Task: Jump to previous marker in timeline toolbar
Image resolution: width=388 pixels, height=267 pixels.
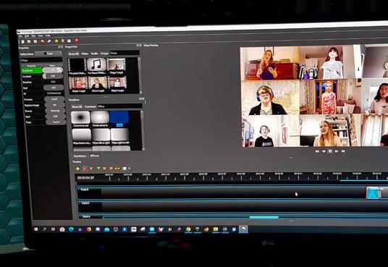Action: [105, 169]
